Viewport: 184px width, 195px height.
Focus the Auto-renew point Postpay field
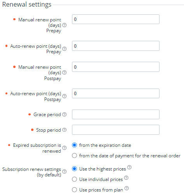point(116,94)
